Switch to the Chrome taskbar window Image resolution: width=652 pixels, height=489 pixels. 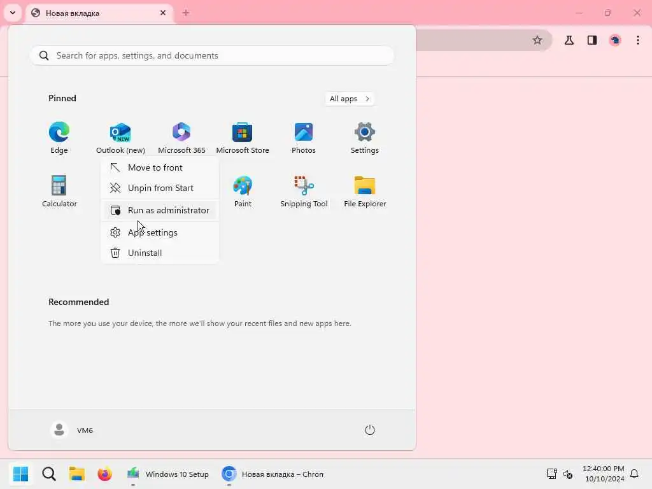[x=273, y=474]
